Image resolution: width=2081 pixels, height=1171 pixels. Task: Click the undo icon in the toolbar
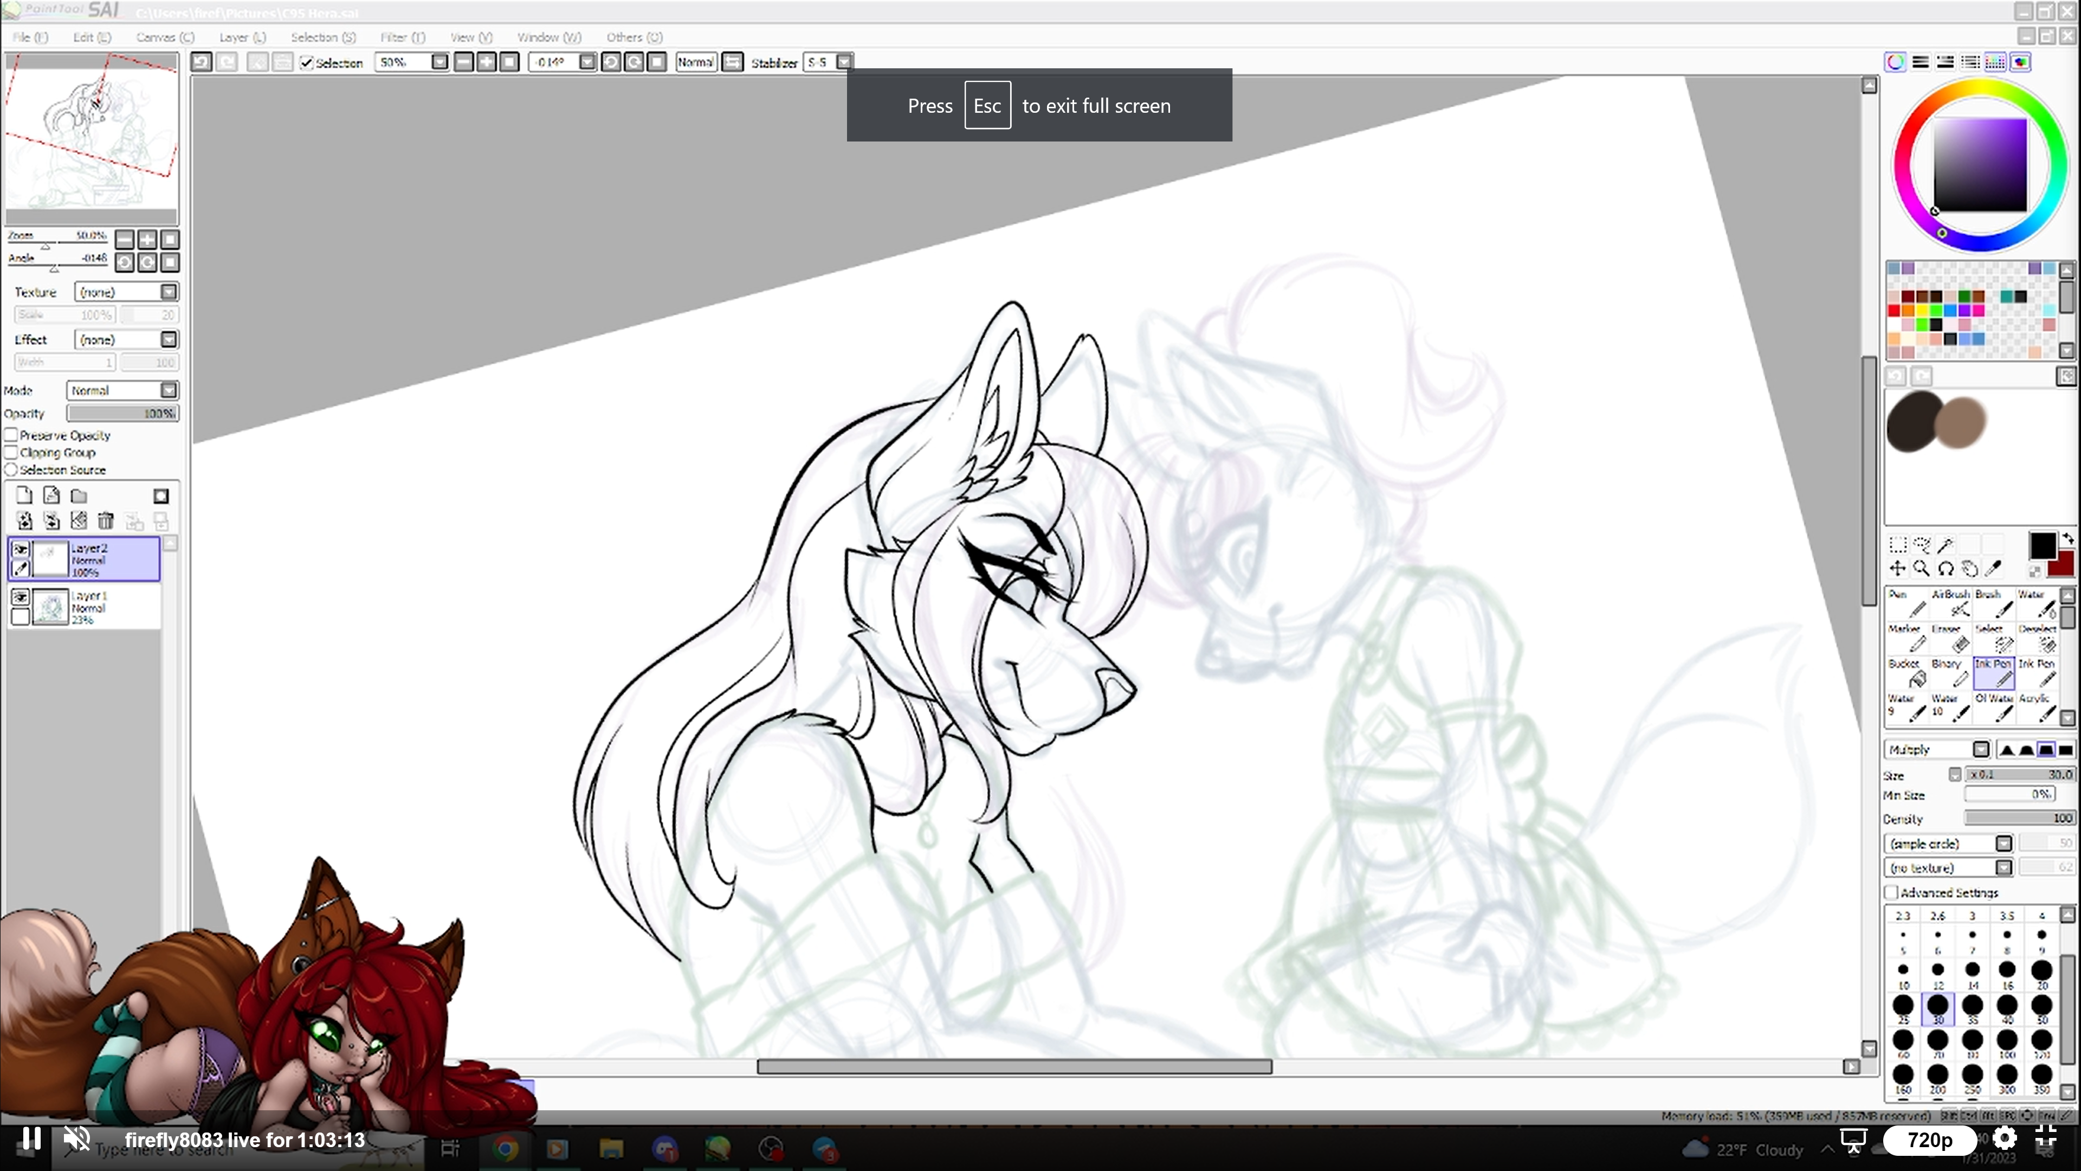click(x=201, y=62)
